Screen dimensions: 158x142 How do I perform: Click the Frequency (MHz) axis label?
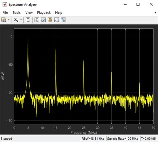tap(84, 133)
